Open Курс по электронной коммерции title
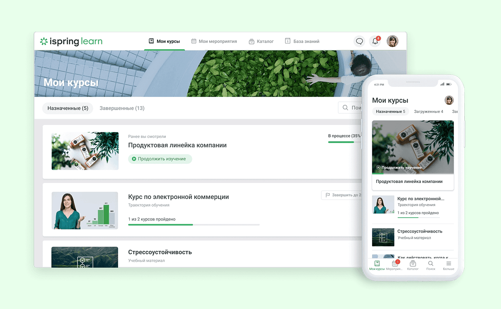Image resolution: width=501 pixels, height=309 pixels. coord(178,197)
